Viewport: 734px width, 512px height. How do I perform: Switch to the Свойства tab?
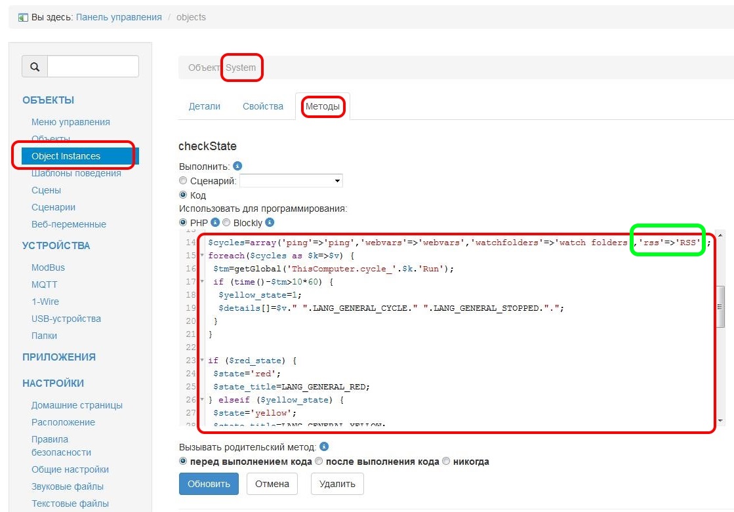263,106
